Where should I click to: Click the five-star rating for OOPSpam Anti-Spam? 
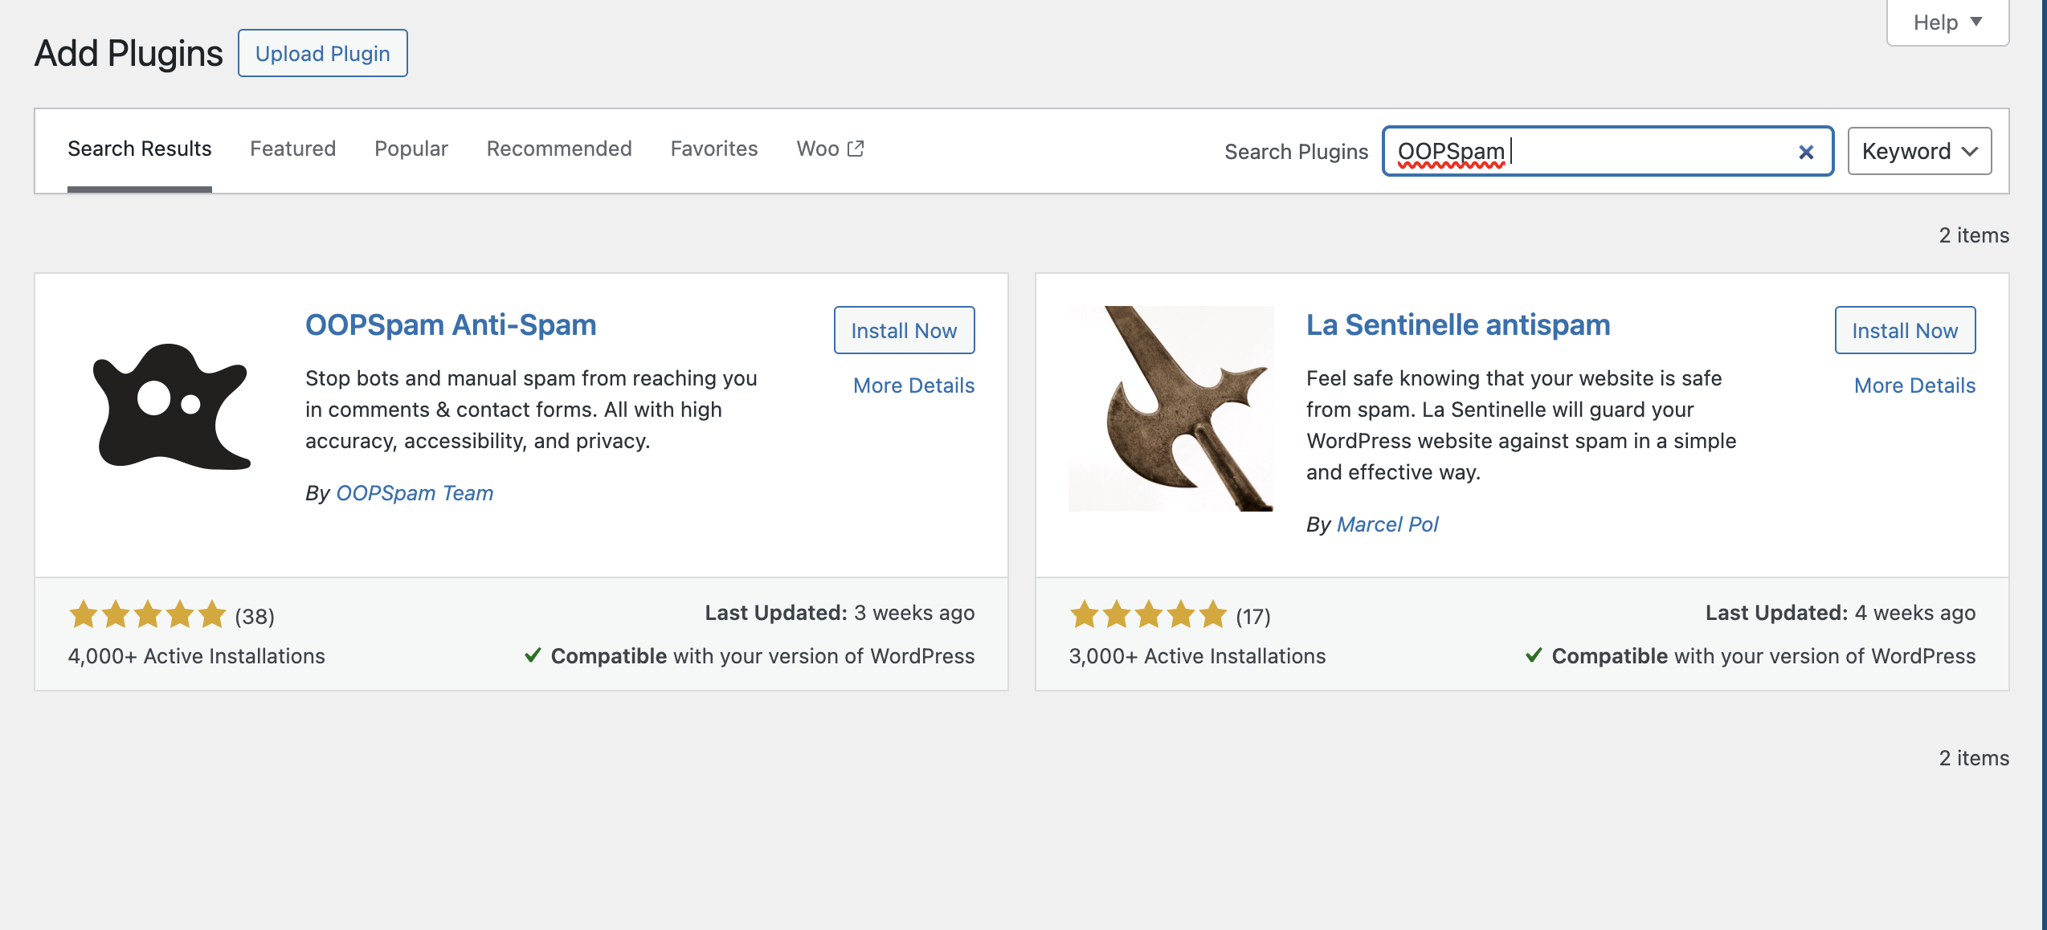147,614
